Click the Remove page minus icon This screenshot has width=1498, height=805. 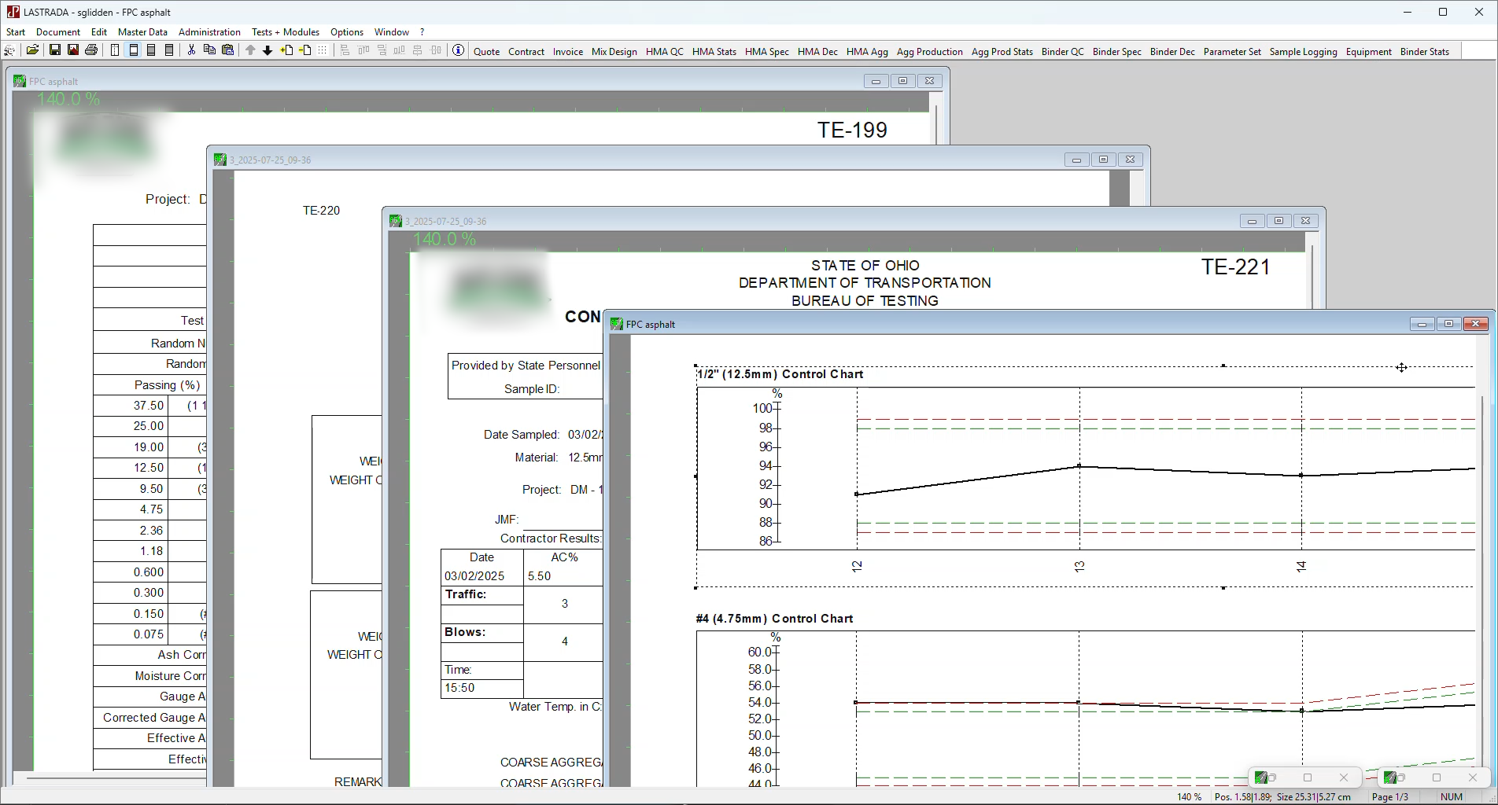pos(304,50)
